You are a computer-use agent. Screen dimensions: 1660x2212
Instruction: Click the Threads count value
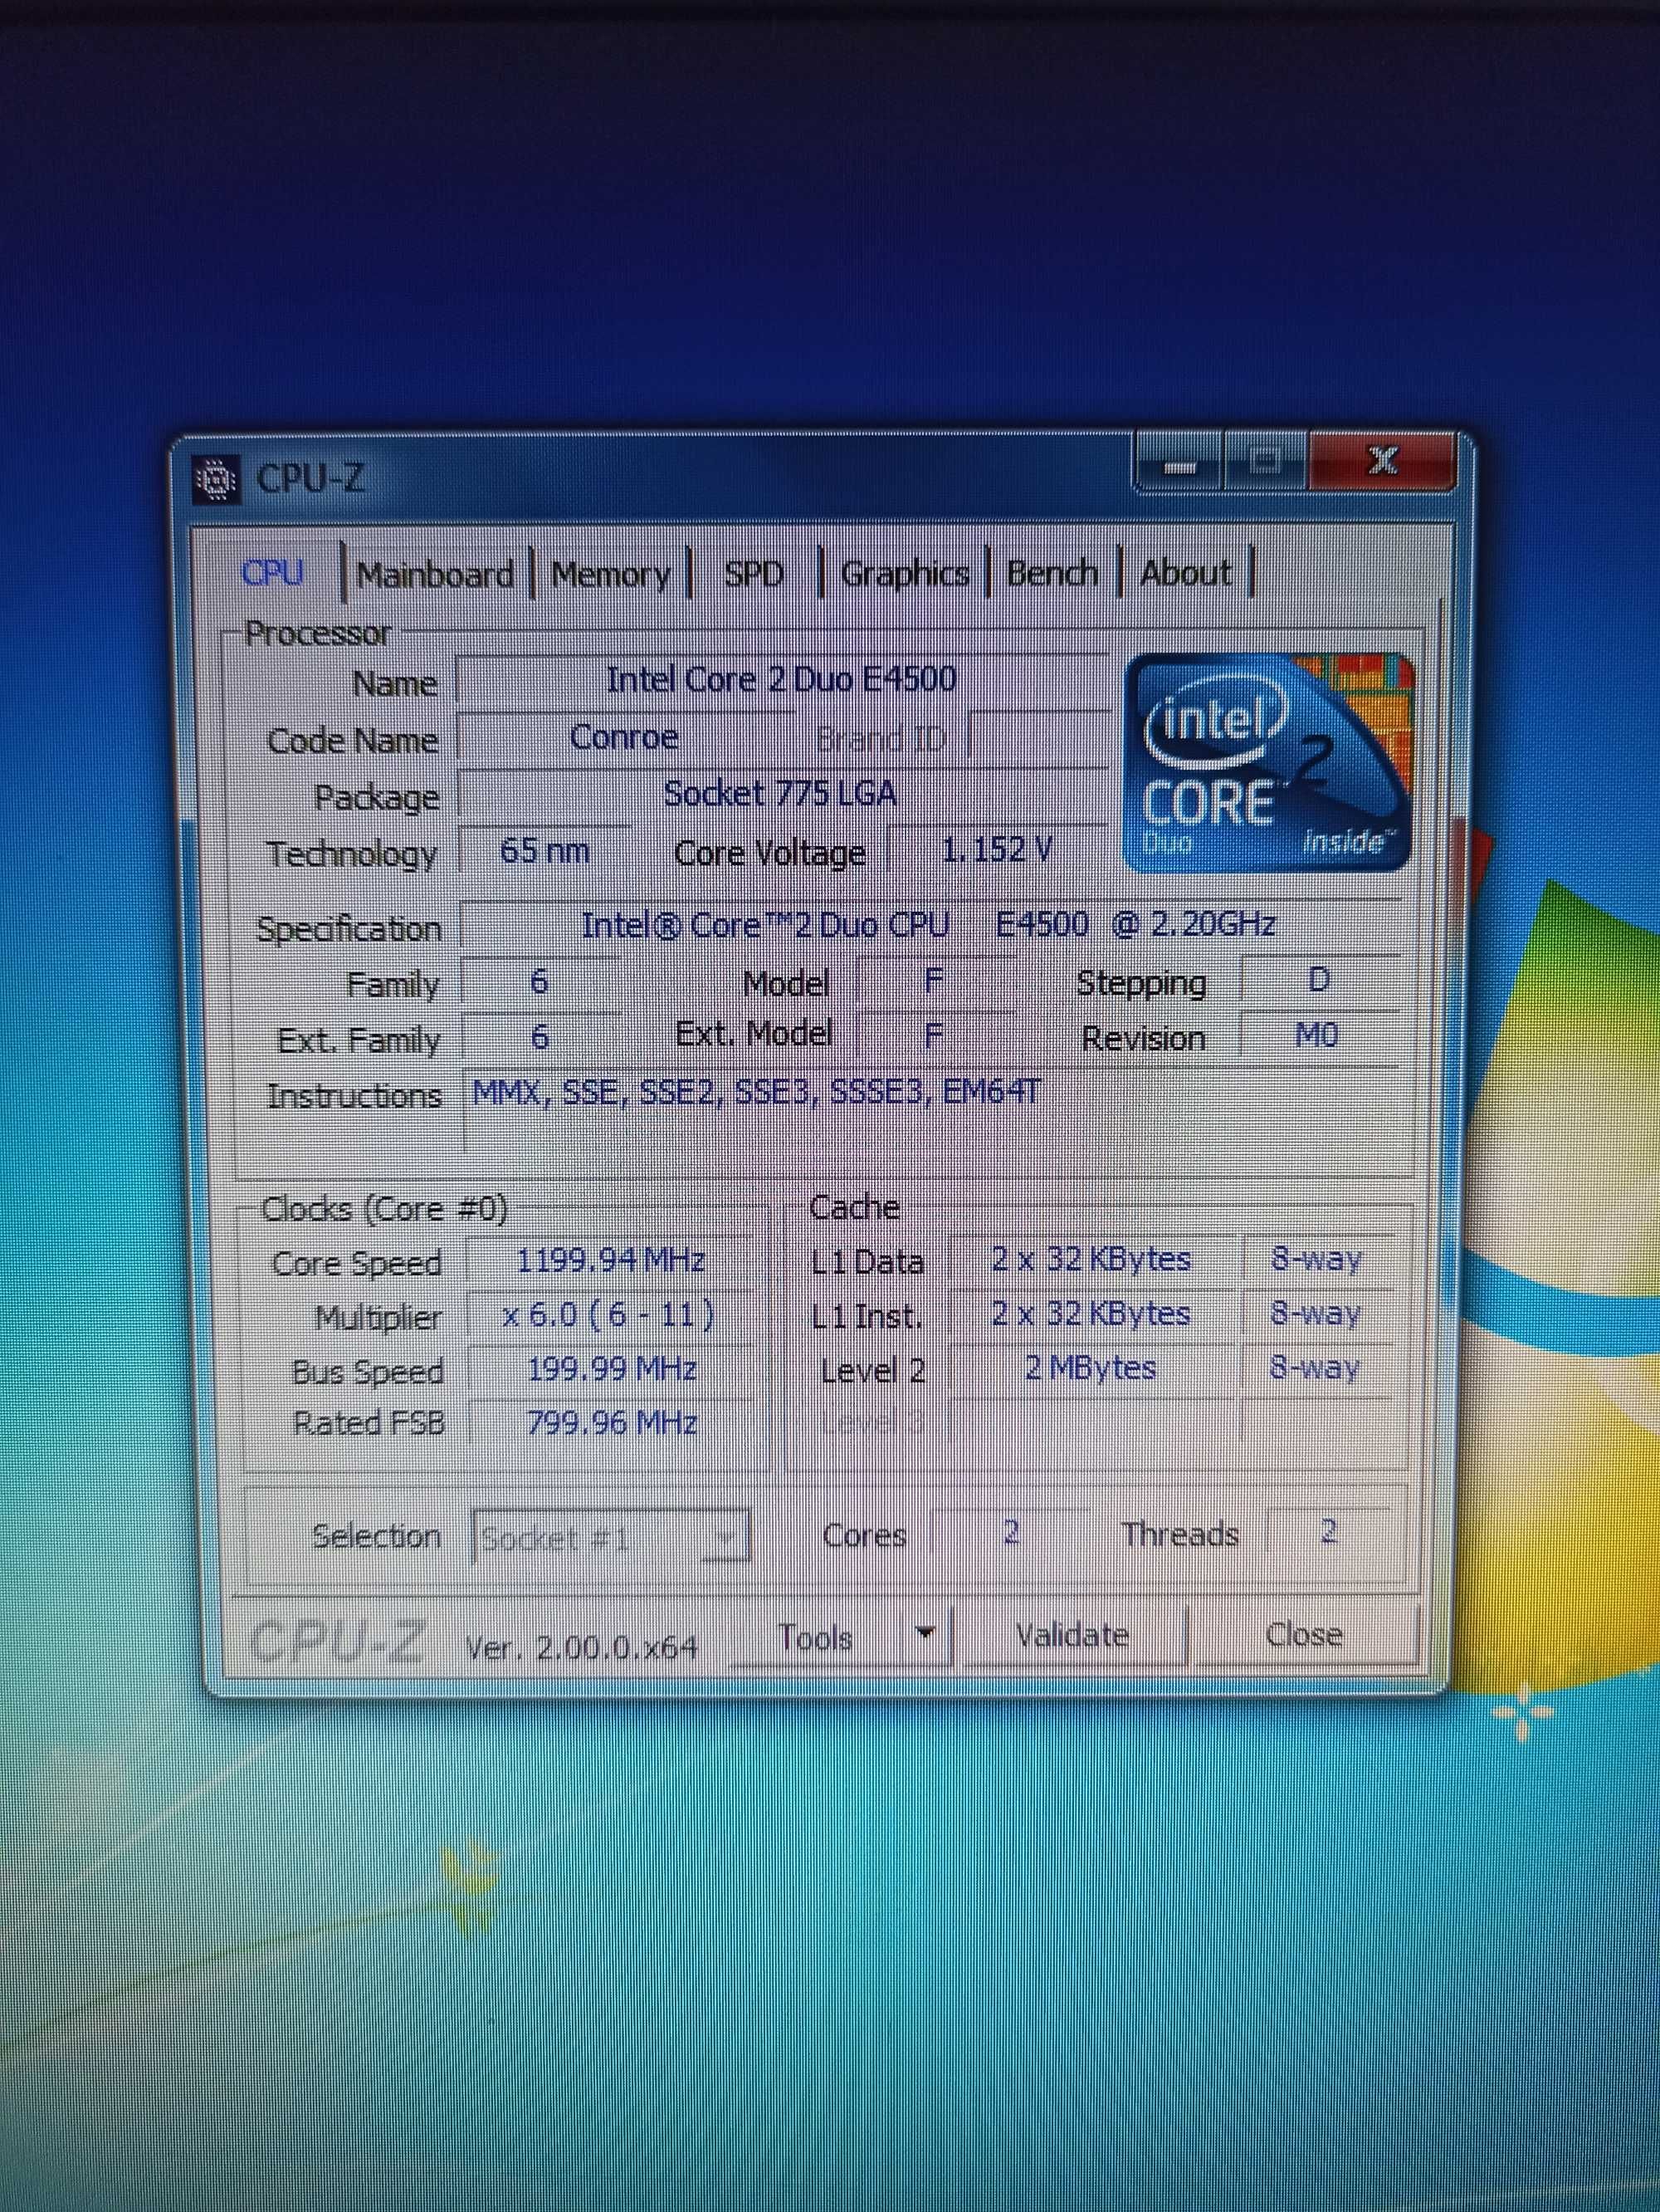(1328, 1530)
